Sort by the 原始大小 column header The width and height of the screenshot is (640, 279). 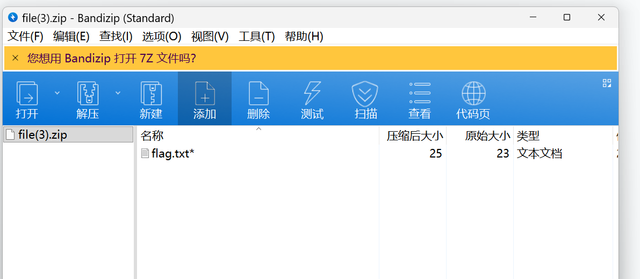coord(480,135)
